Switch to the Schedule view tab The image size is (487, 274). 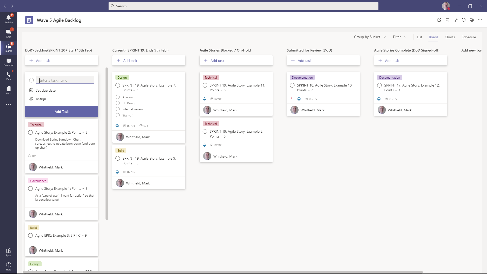(x=468, y=37)
